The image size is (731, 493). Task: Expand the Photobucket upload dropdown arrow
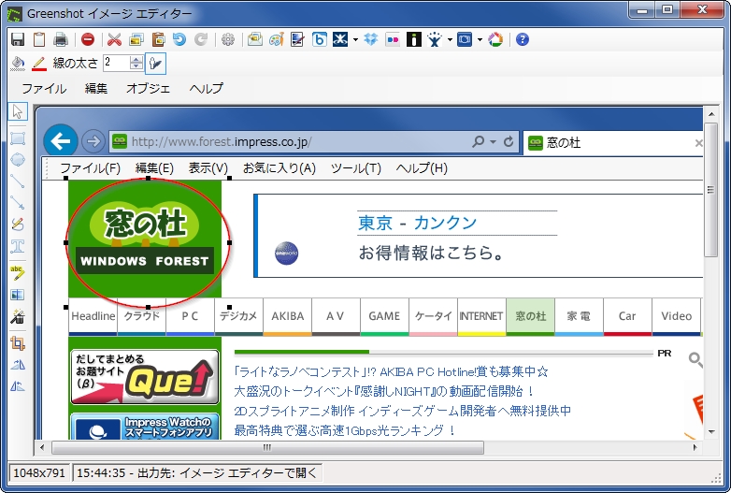(480, 40)
